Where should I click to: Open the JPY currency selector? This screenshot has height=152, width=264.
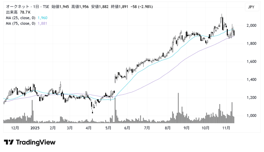pos(251,7)
